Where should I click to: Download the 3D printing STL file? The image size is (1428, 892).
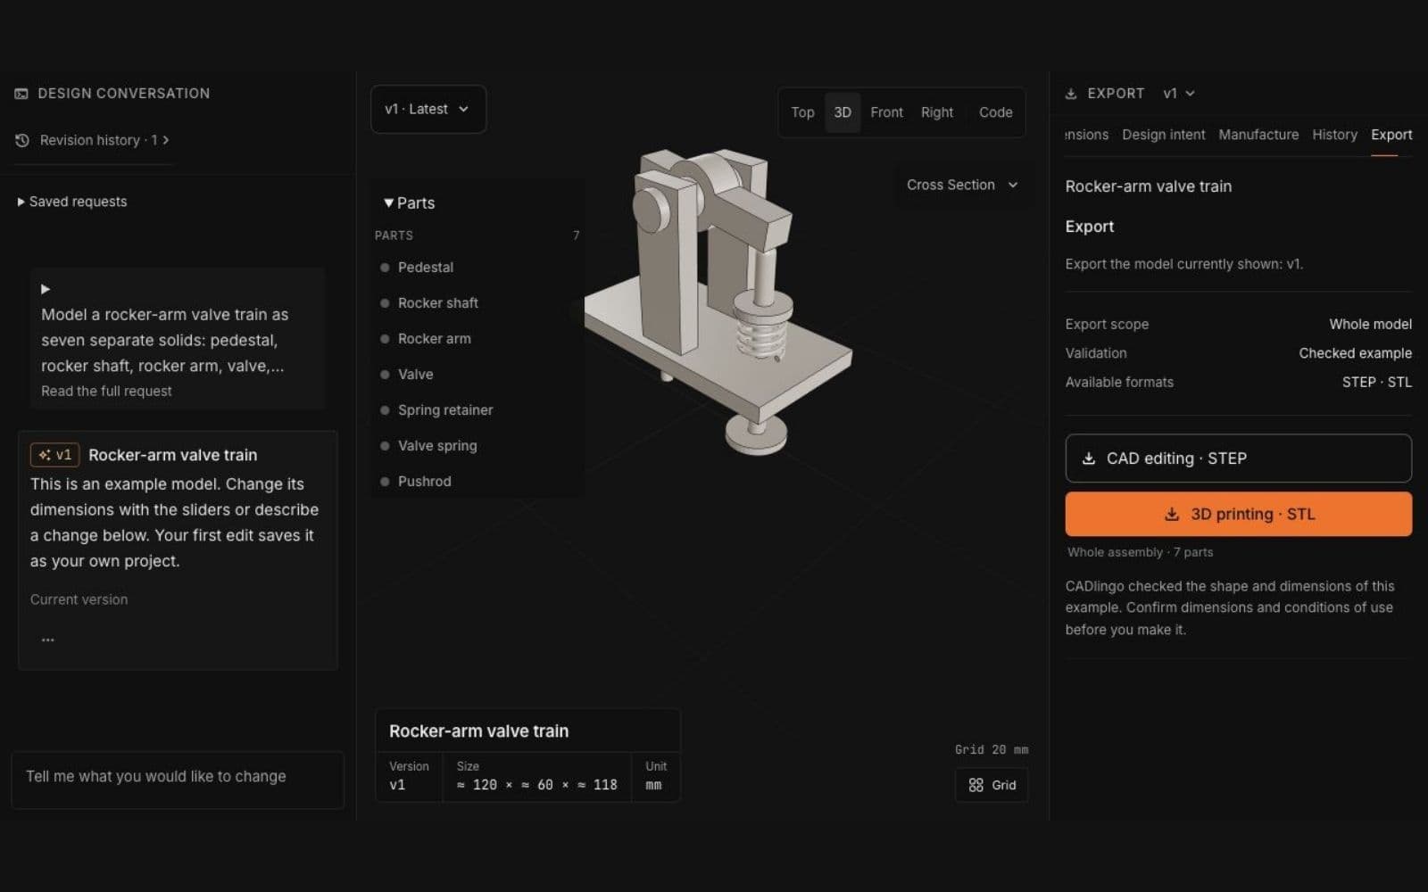[x=1238, y=514]
